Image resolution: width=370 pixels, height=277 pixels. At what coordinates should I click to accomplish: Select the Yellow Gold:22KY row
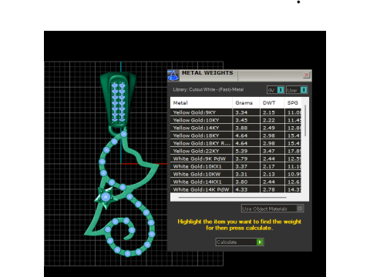point(236,151)
